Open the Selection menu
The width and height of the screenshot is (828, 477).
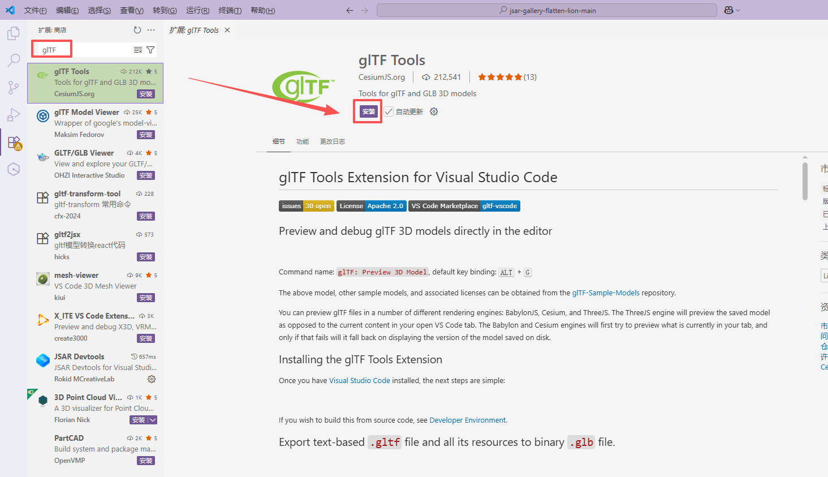click(100, 10)
